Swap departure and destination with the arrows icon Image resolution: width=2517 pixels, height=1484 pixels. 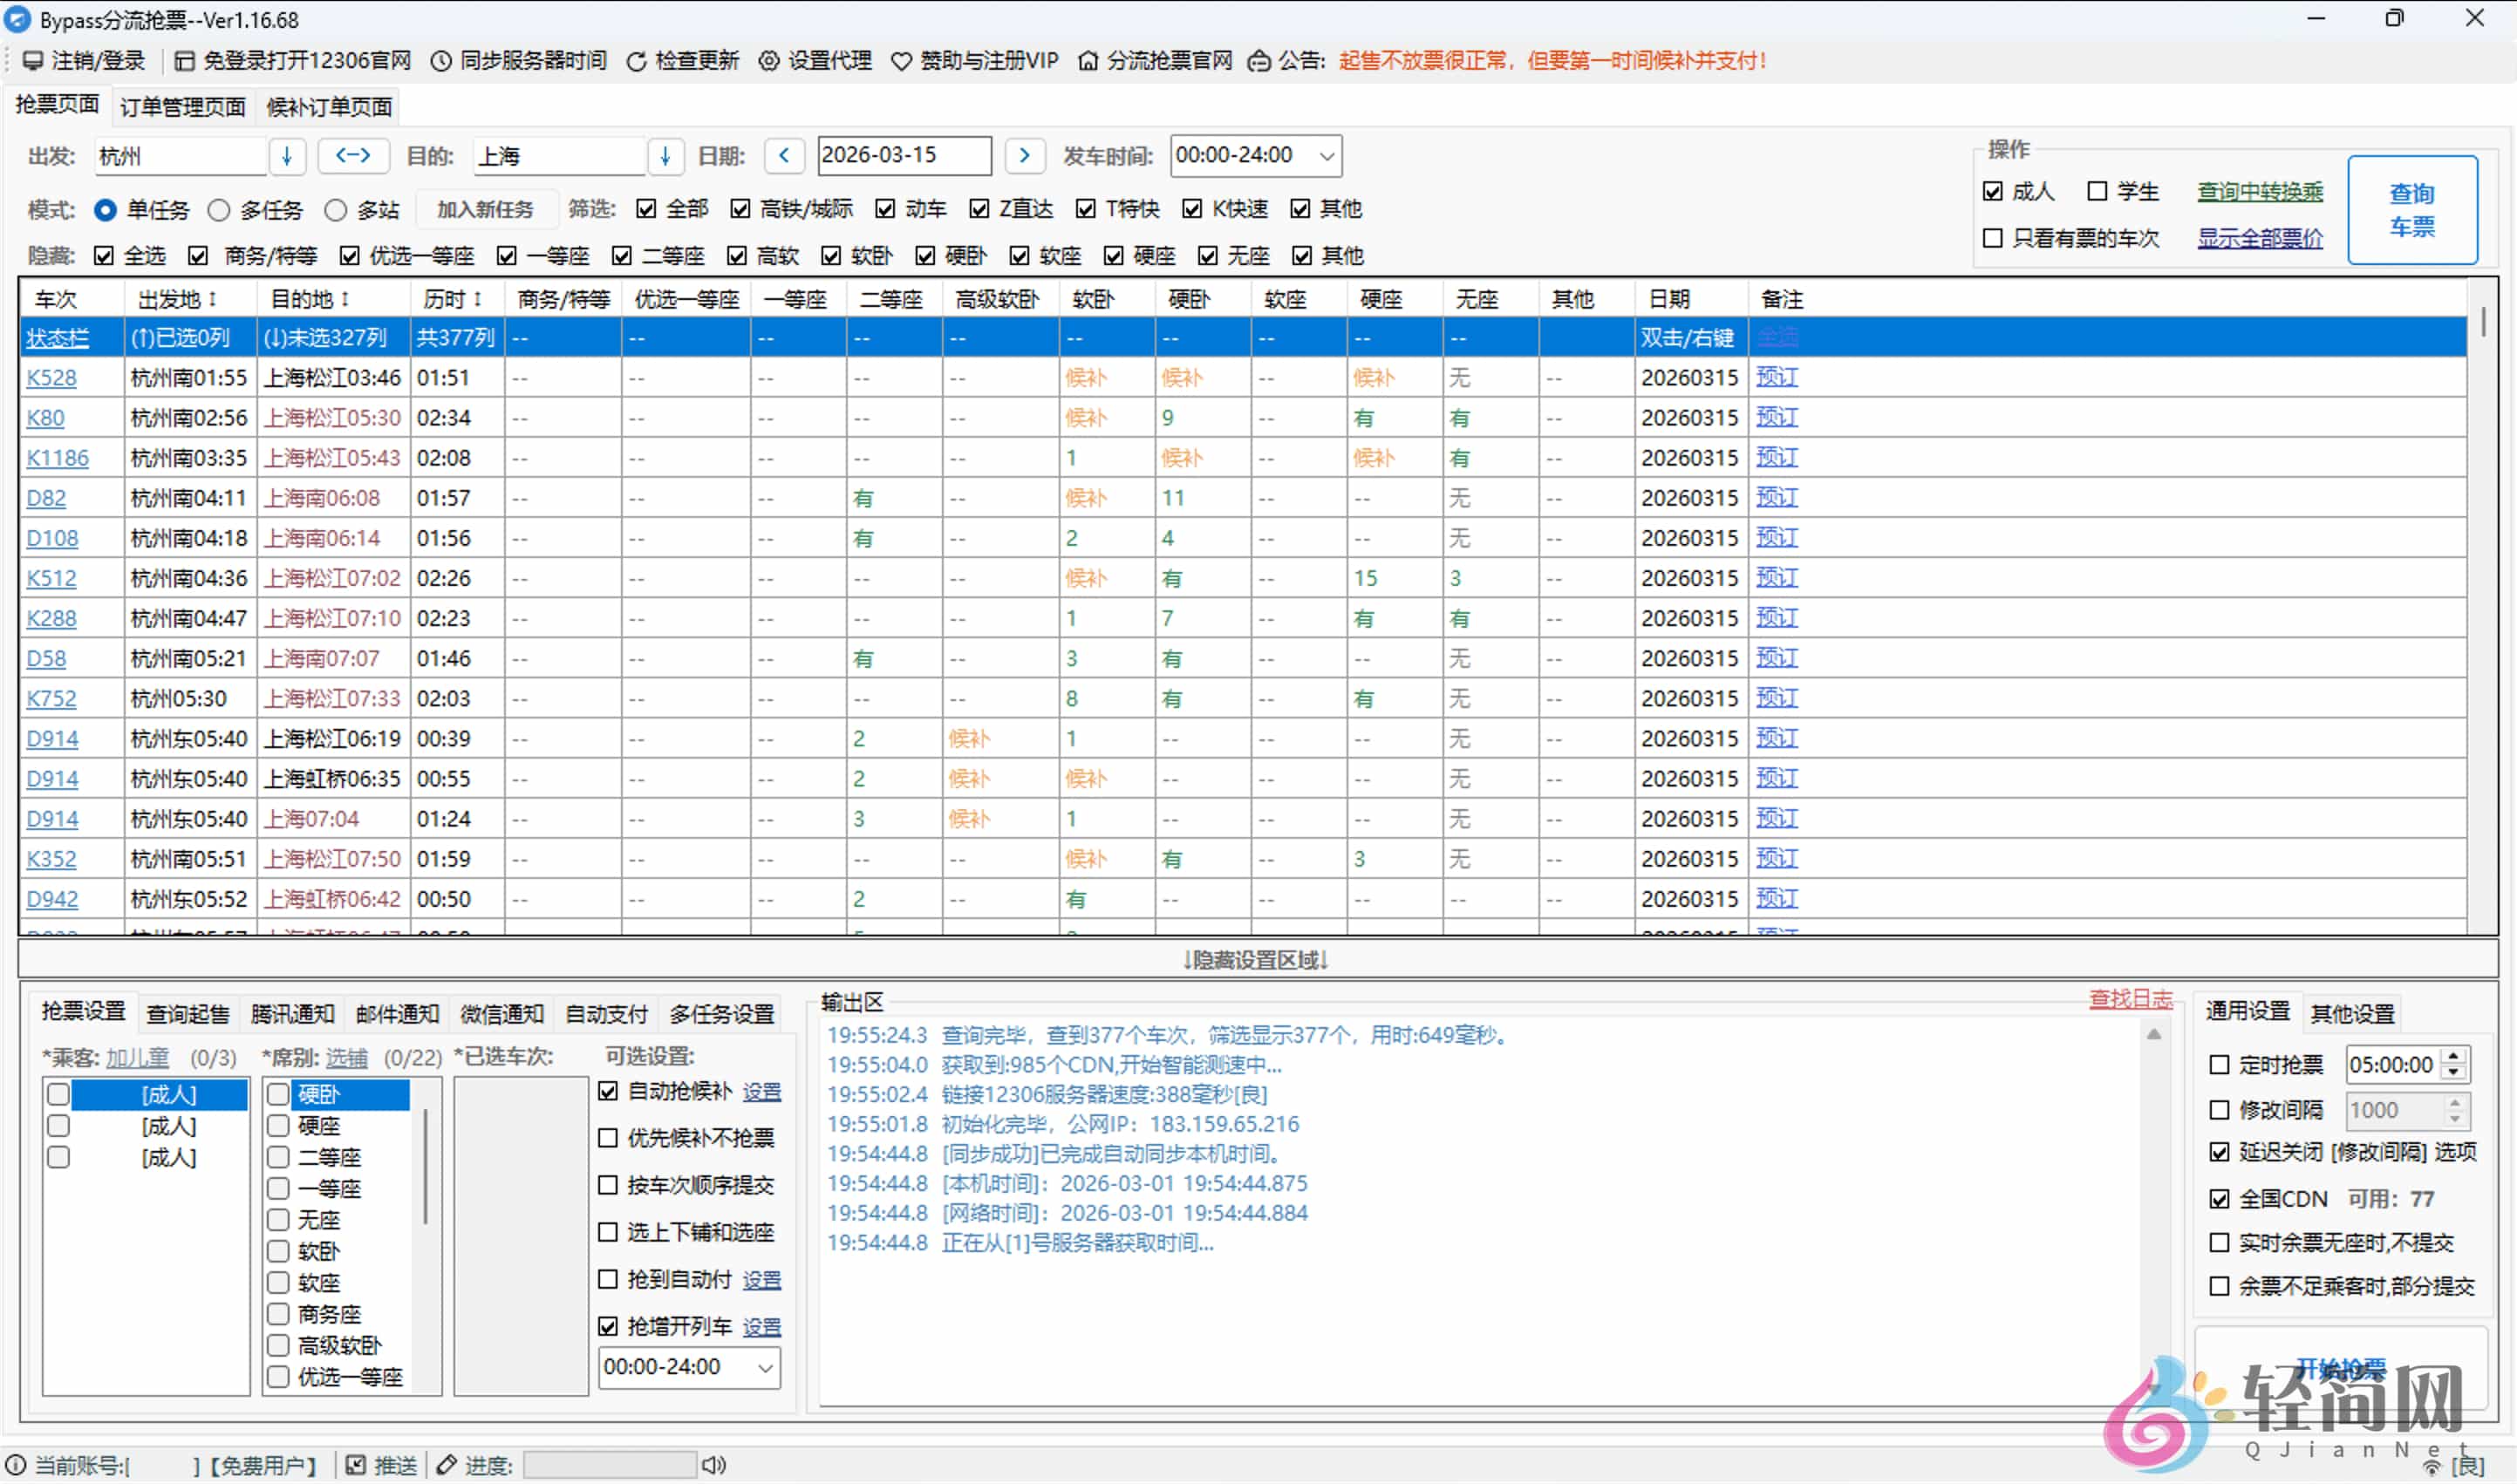coord(352,156)
